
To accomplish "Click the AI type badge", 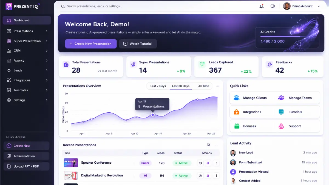I will click(145, 176).
